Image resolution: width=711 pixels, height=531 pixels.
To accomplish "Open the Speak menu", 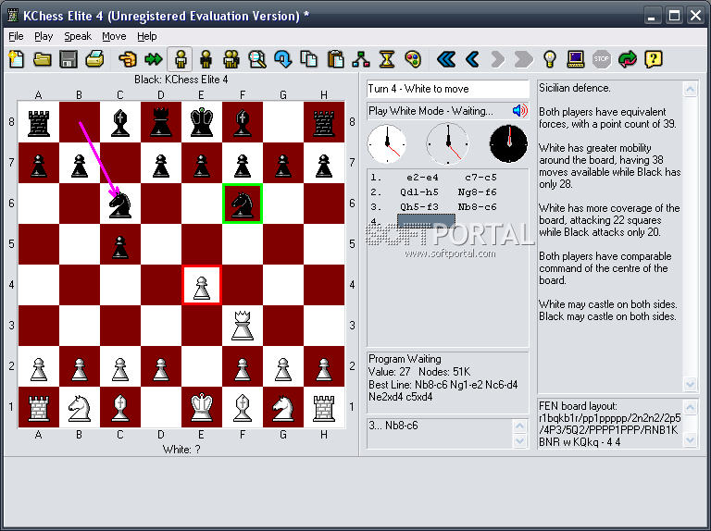I will 78,36.
